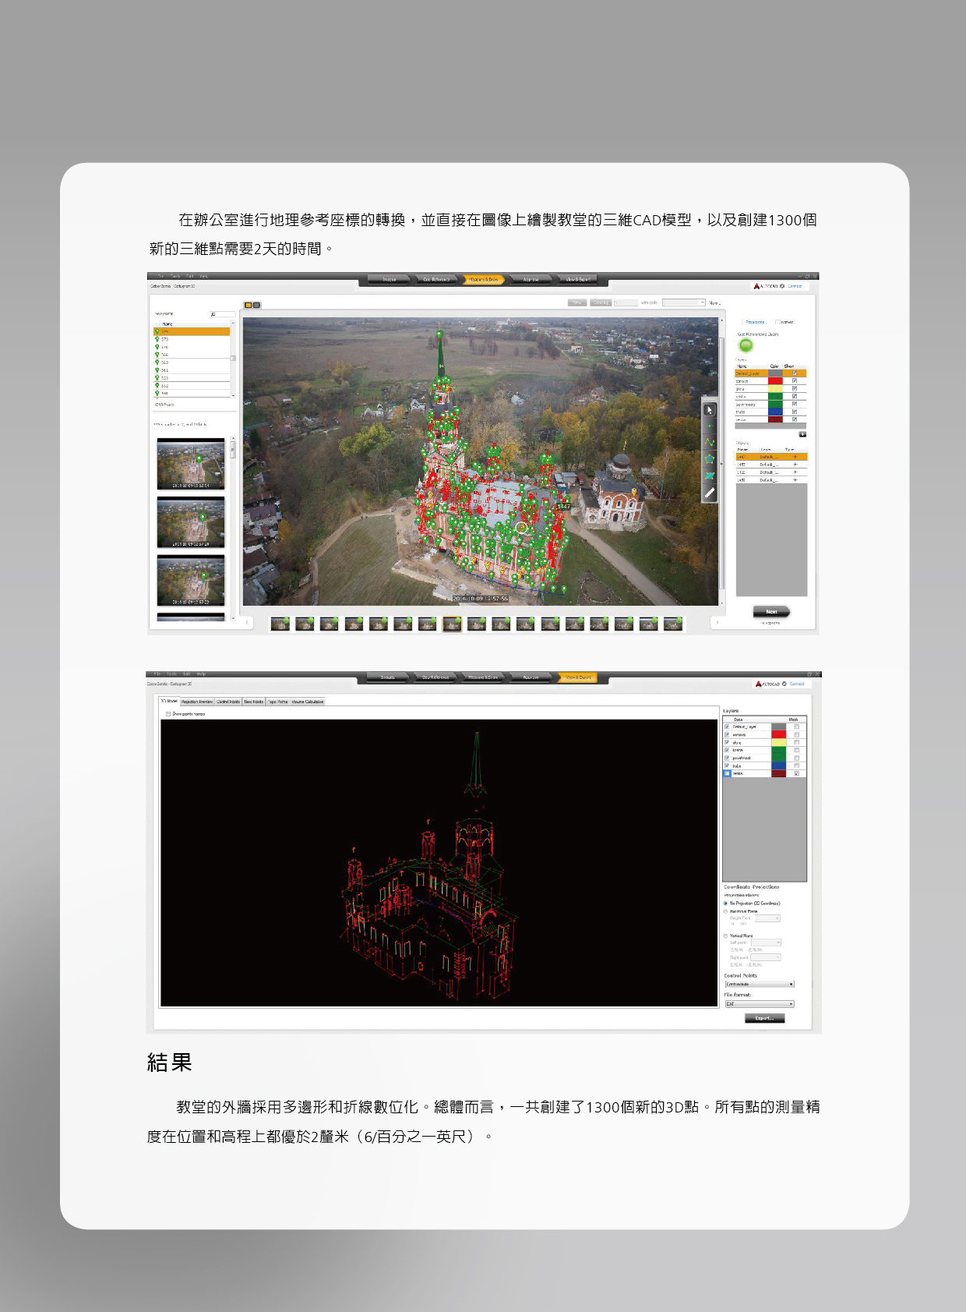The image size is (966, 1312).
Task: Toggle Mesh checkbox for the blue layer
Action: tap(796, 766)
